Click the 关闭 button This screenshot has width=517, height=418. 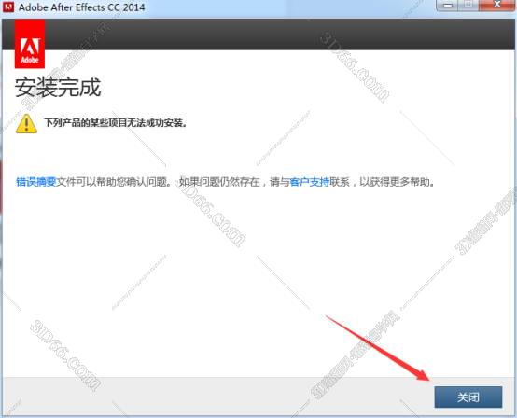468,397
